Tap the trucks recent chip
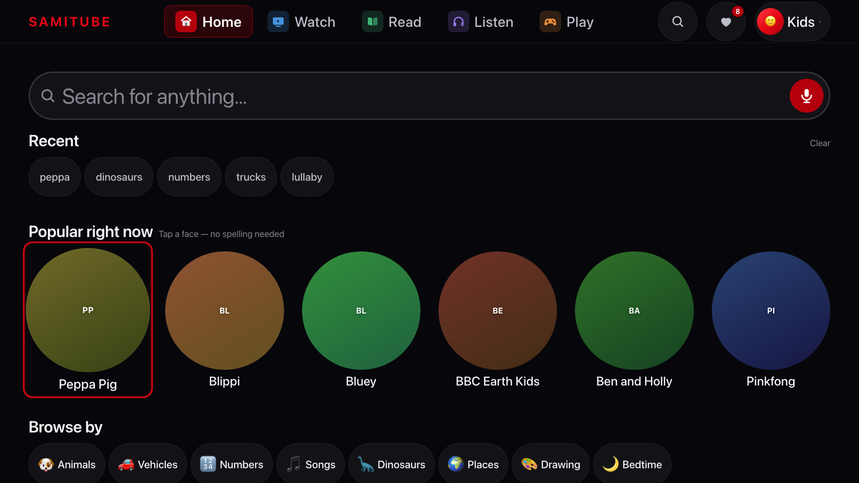 point(251,177)
